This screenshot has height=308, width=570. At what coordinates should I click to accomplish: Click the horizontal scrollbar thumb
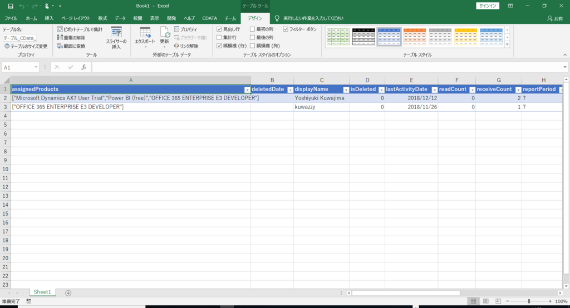point(406,293)
